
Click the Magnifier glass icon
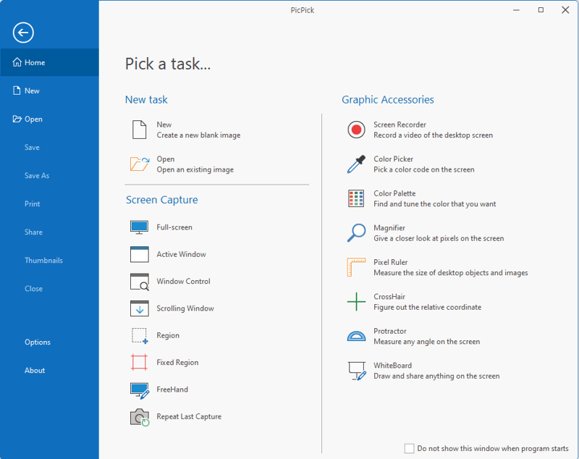356,232
